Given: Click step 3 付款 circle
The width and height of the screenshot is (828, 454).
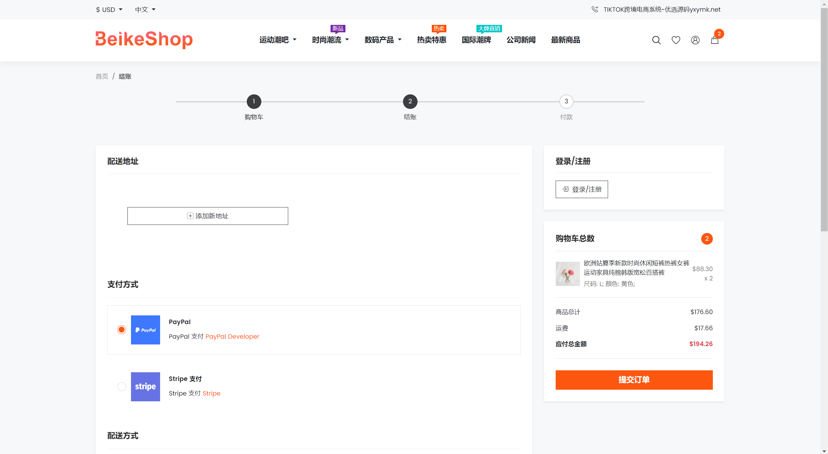Looking at the screenshot, I should pyautogui.click(x=566, y=101).
